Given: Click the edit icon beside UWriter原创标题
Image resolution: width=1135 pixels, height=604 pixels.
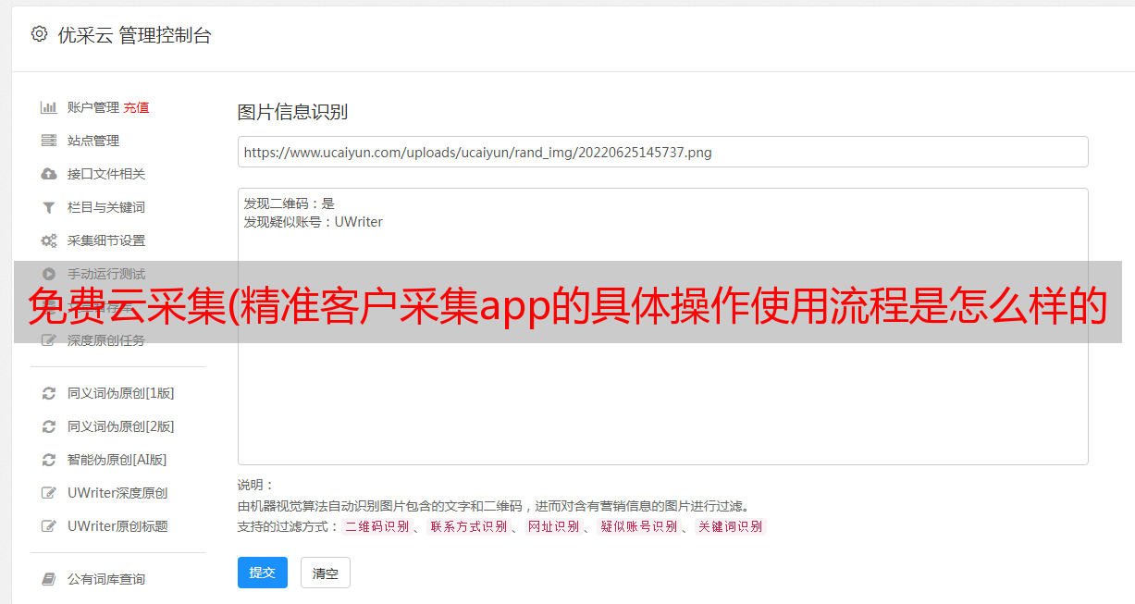Looking at the screenshot, I should point(49,526).
